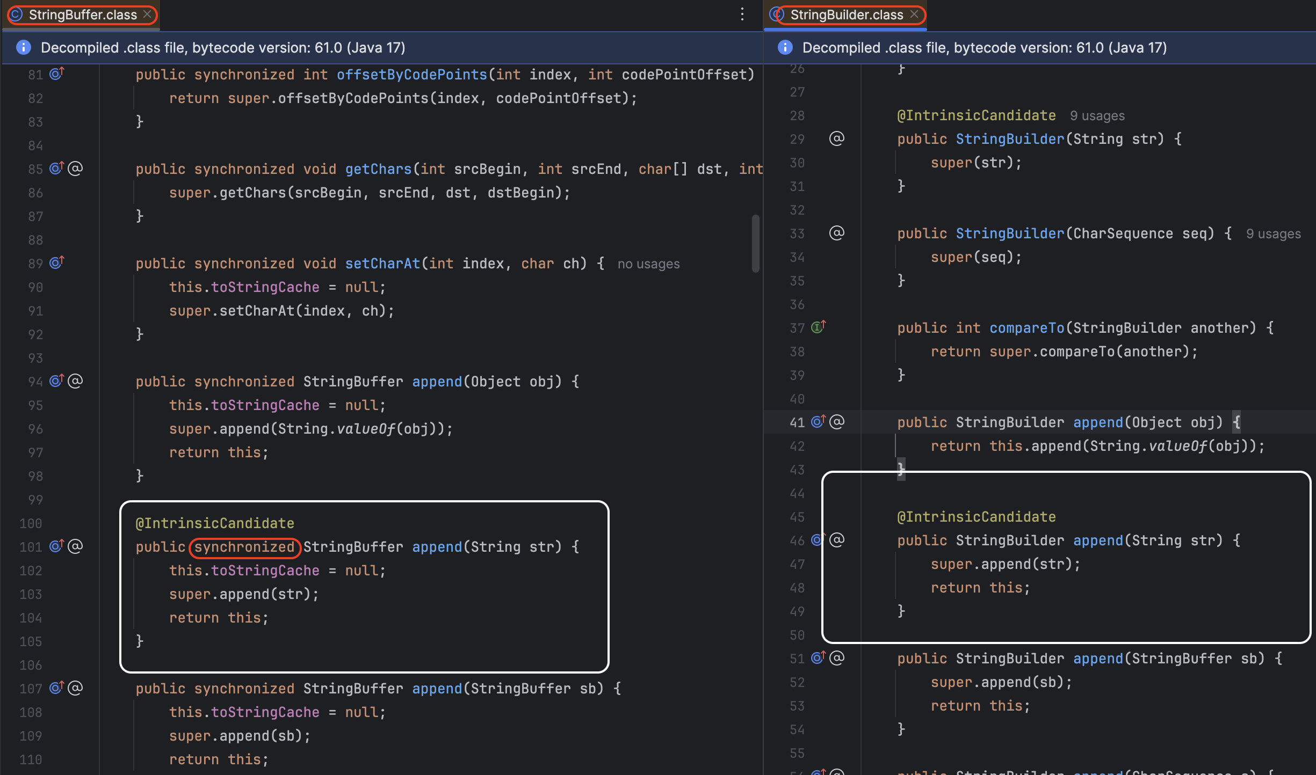Screen dimensions: 1316x775
Task: Click the offsetByCodePoints method name on line 81
Action: click(412, 75)
